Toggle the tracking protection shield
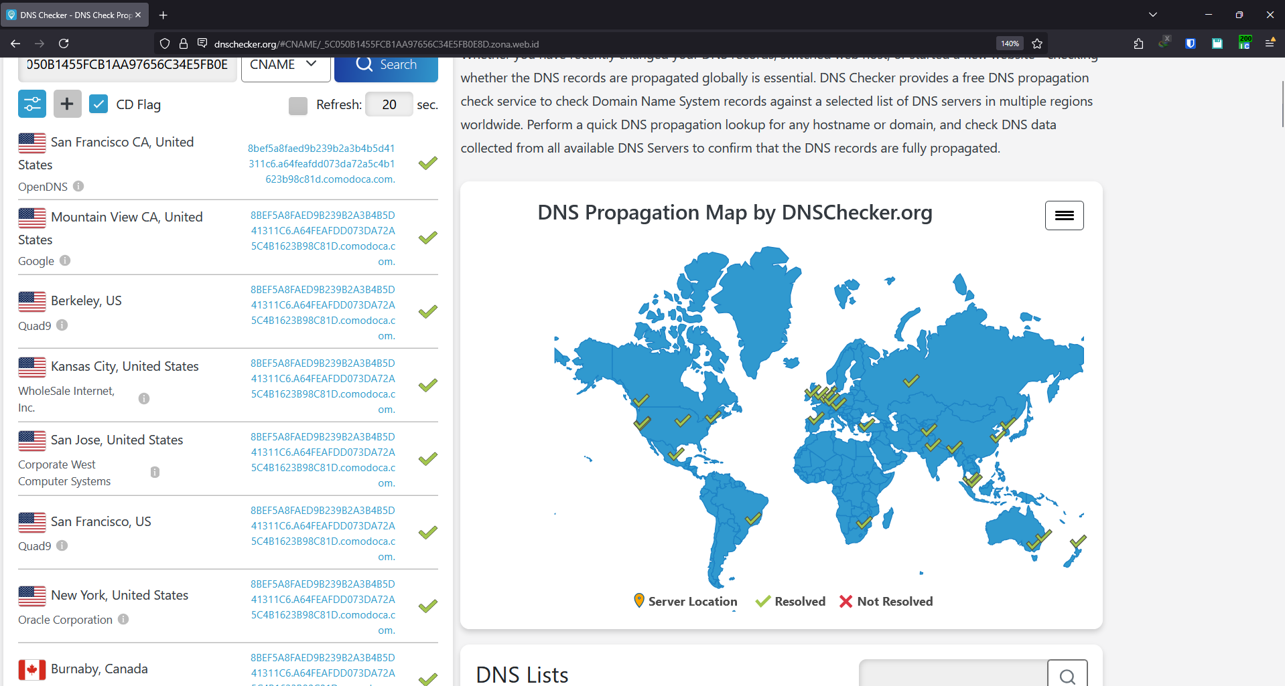This screenshot has height=686, width=1285. (x=164, y=44)
